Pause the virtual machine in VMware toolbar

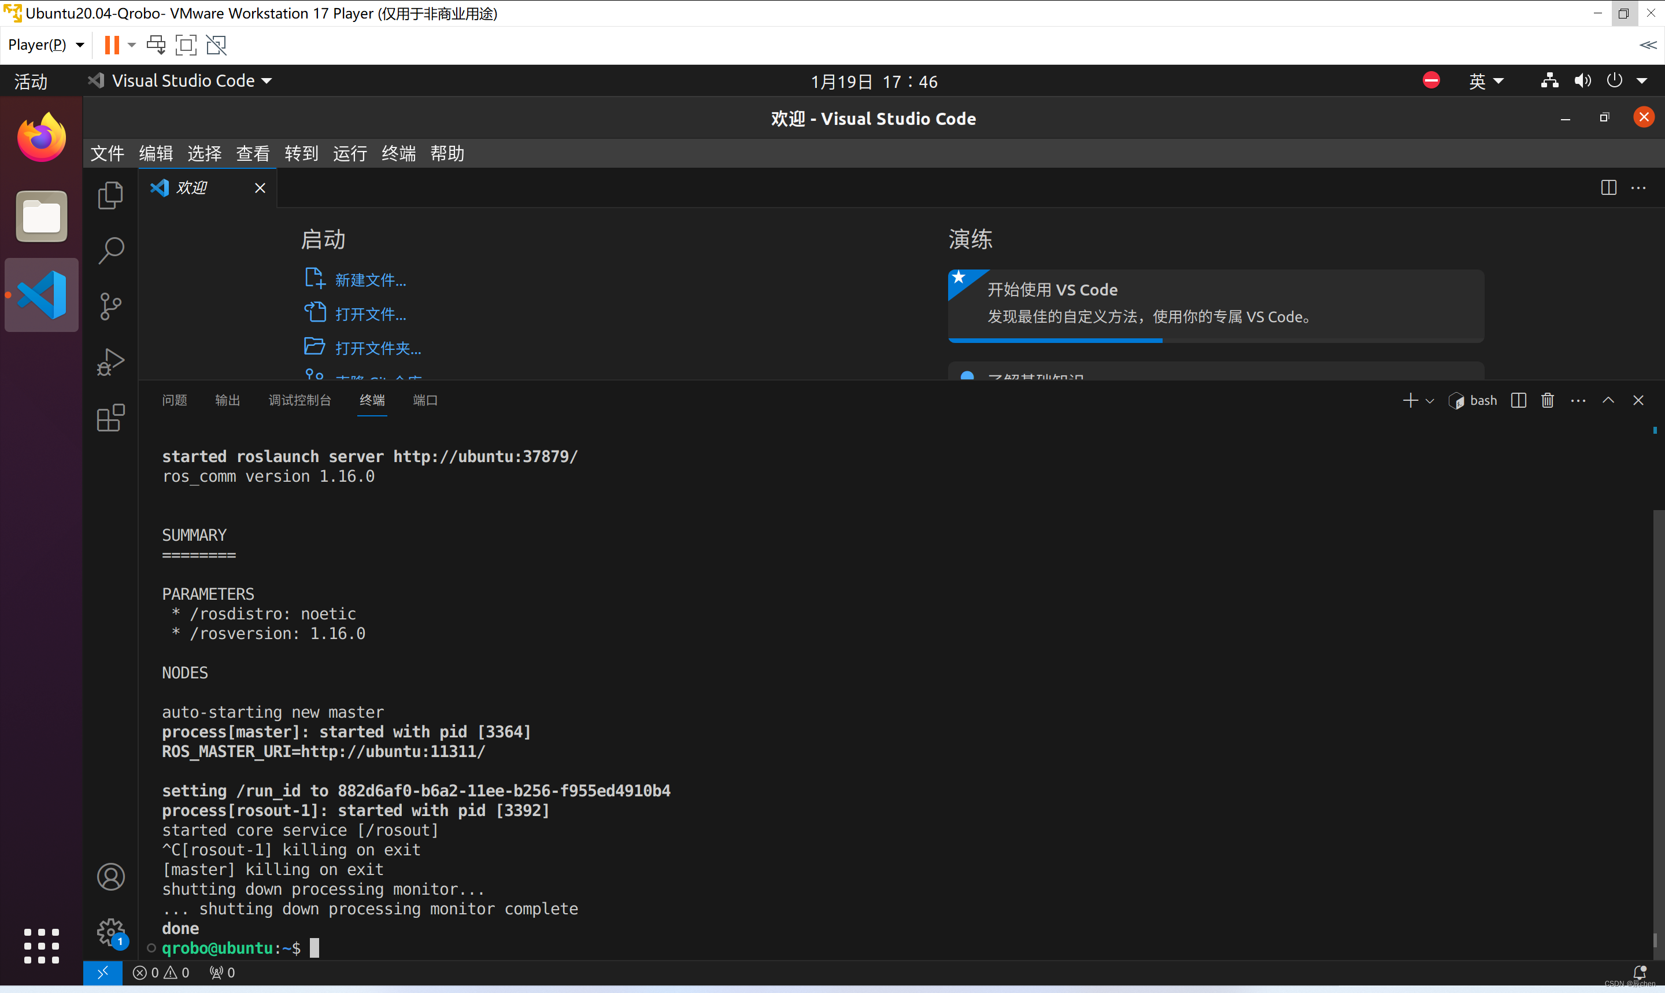(112, 45)
